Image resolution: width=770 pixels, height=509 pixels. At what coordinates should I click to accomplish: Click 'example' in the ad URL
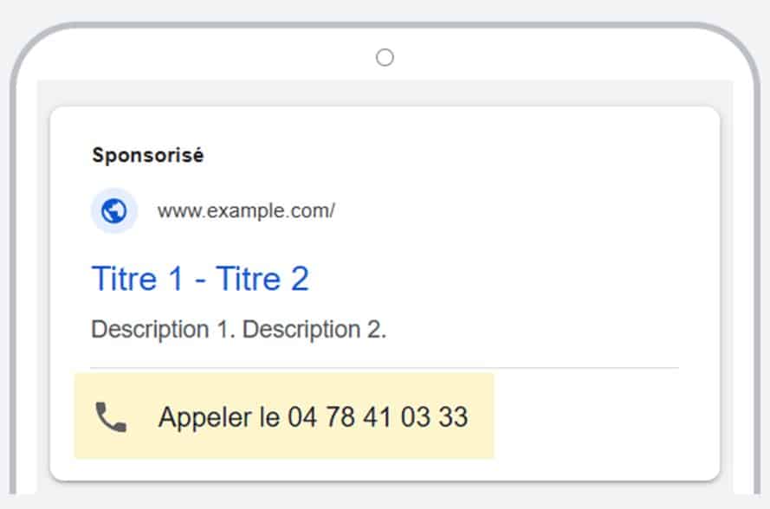click(245, 211)
